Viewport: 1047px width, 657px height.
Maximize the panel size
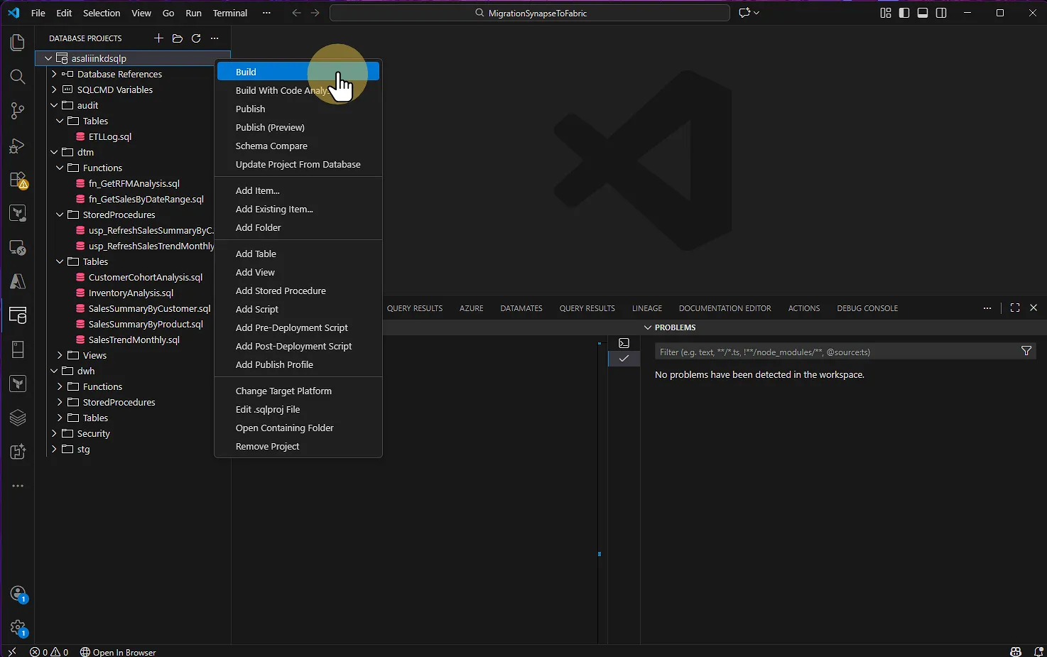point(1015,308)
